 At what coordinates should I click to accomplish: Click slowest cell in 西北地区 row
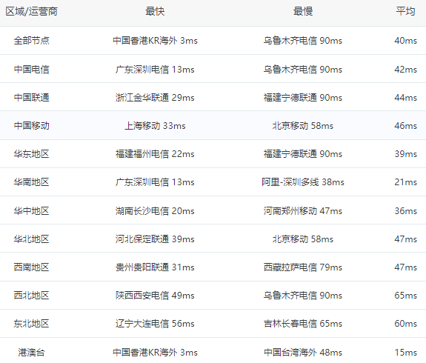pyautogui.click(x=303, y=296)
